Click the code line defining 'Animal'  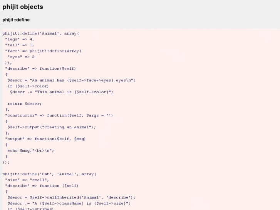(x=41, y=34)
